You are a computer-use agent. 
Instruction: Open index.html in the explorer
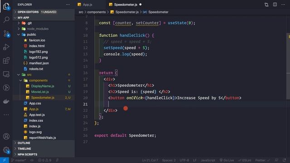click(37, 46)
